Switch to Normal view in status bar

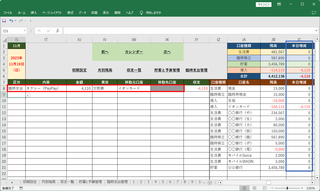click(244, 188)
